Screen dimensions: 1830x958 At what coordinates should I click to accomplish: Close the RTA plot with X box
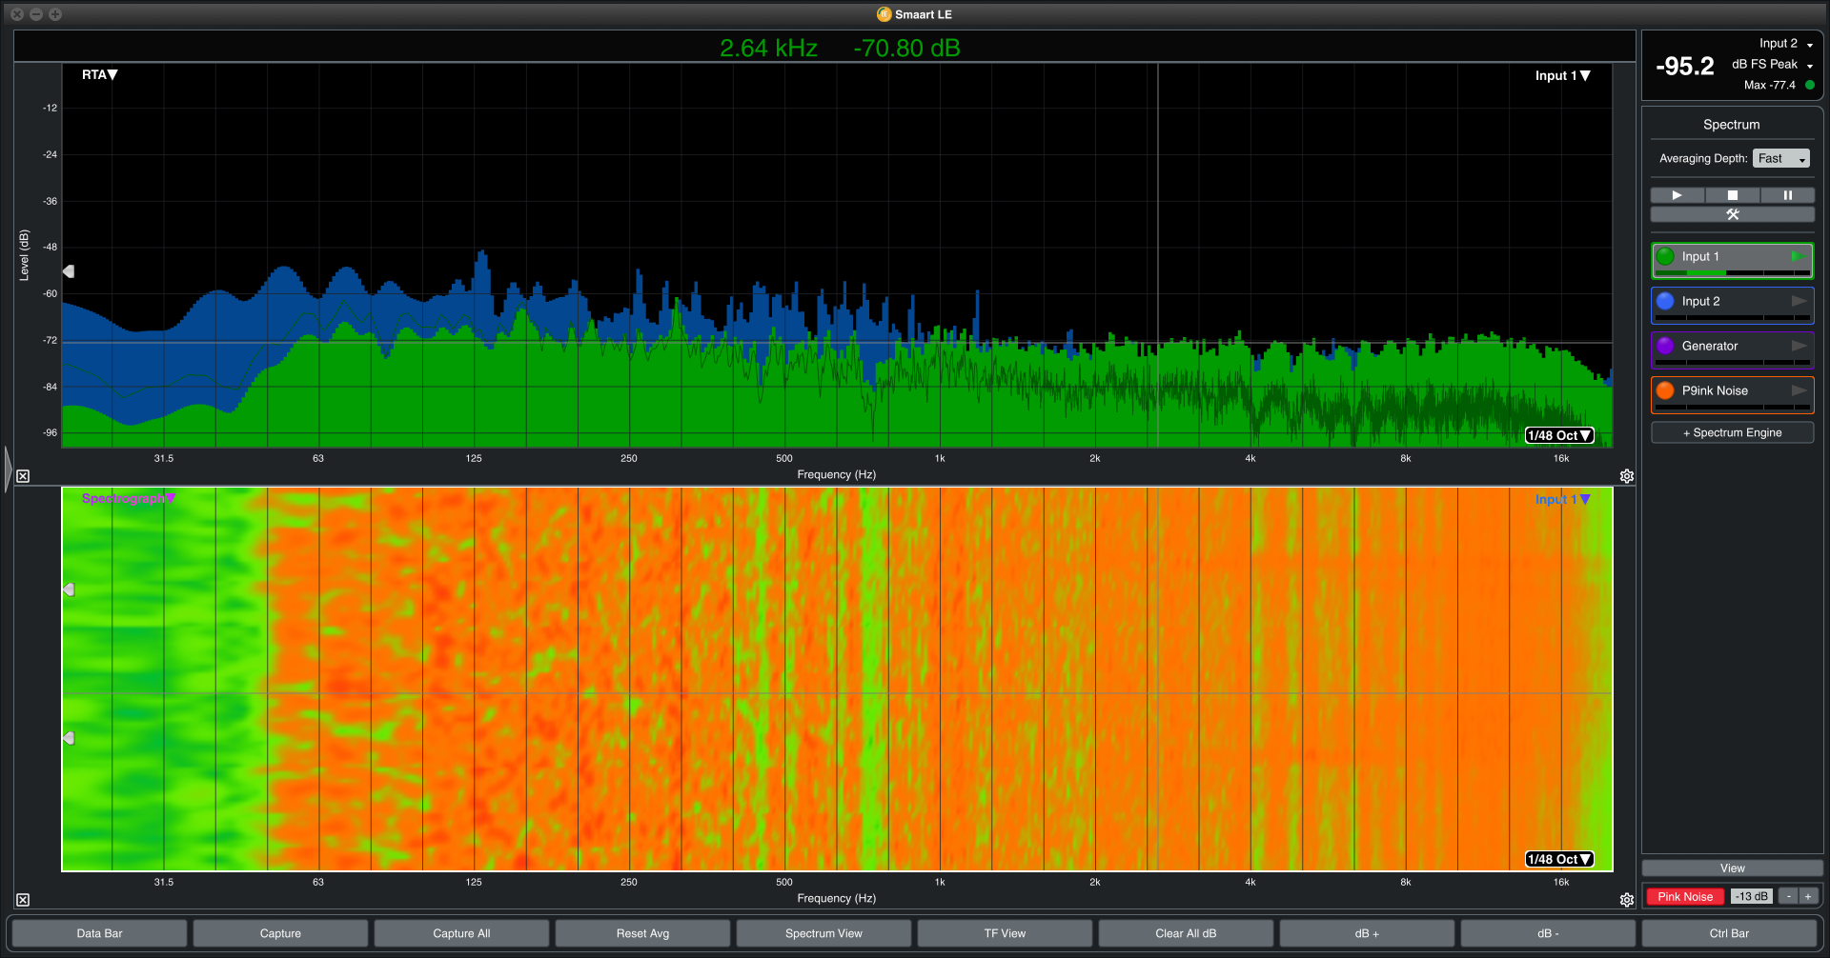click(23, 476)
